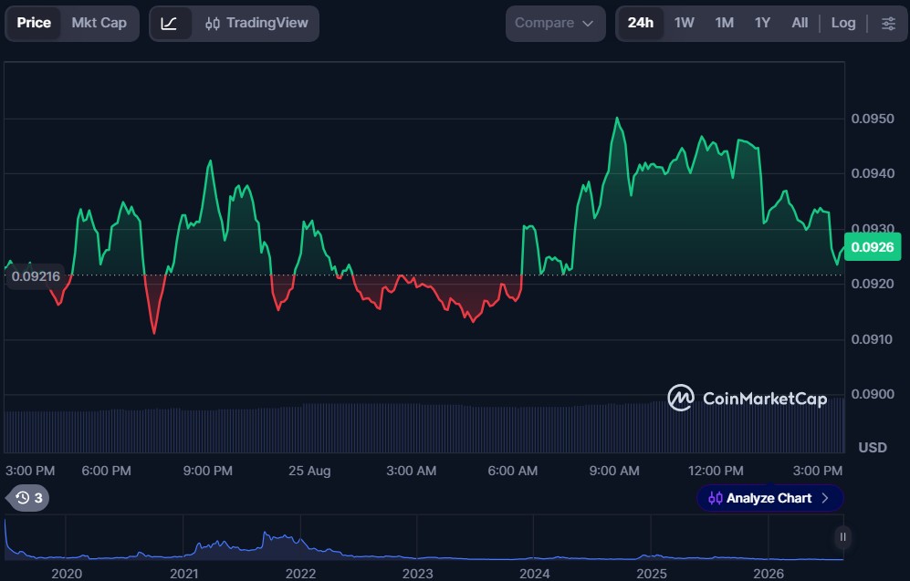Image resolution: width=910 pixels, height=581 pixels.
Task: Click the 3:00 AM time axis label
Action: pos(412,471)
